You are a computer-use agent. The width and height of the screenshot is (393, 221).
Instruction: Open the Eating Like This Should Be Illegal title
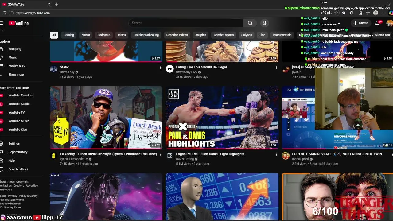point(201,67)
